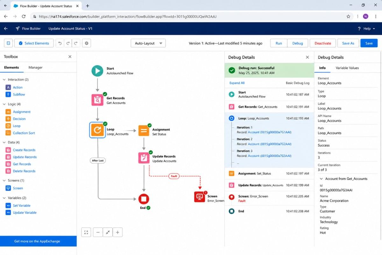
Task: Click Expand All in debug log
Action: click(x=237, y=83)
